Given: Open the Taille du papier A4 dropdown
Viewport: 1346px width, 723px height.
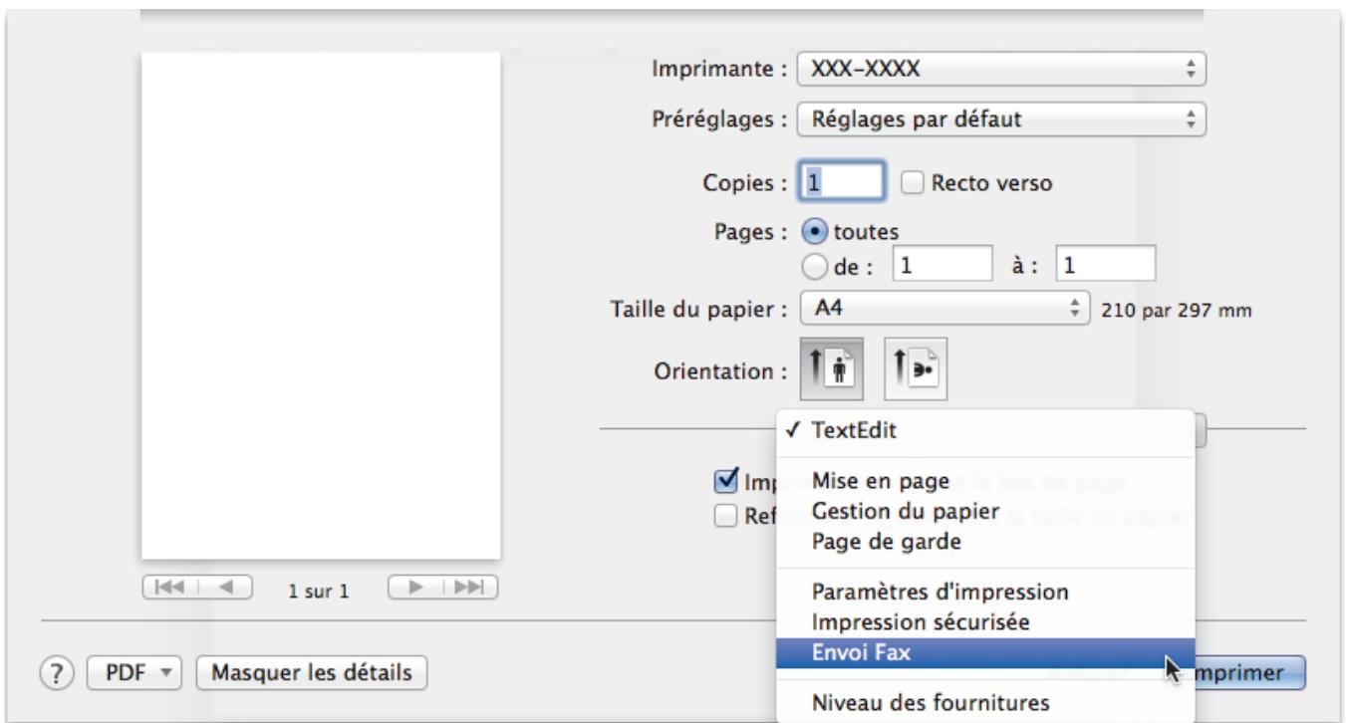Looking at the screenshot, I should (x=947, y=308).
